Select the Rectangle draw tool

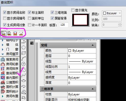24,53
